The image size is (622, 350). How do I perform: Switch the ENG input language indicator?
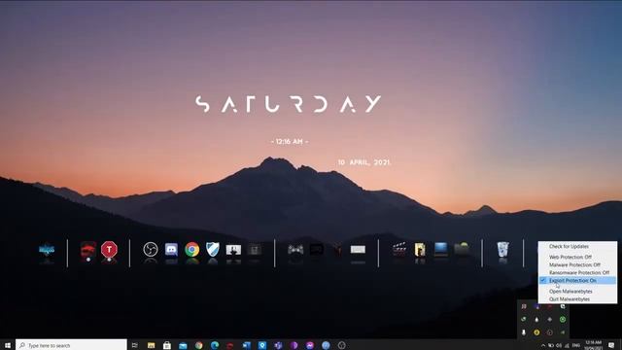click(576, 346)
